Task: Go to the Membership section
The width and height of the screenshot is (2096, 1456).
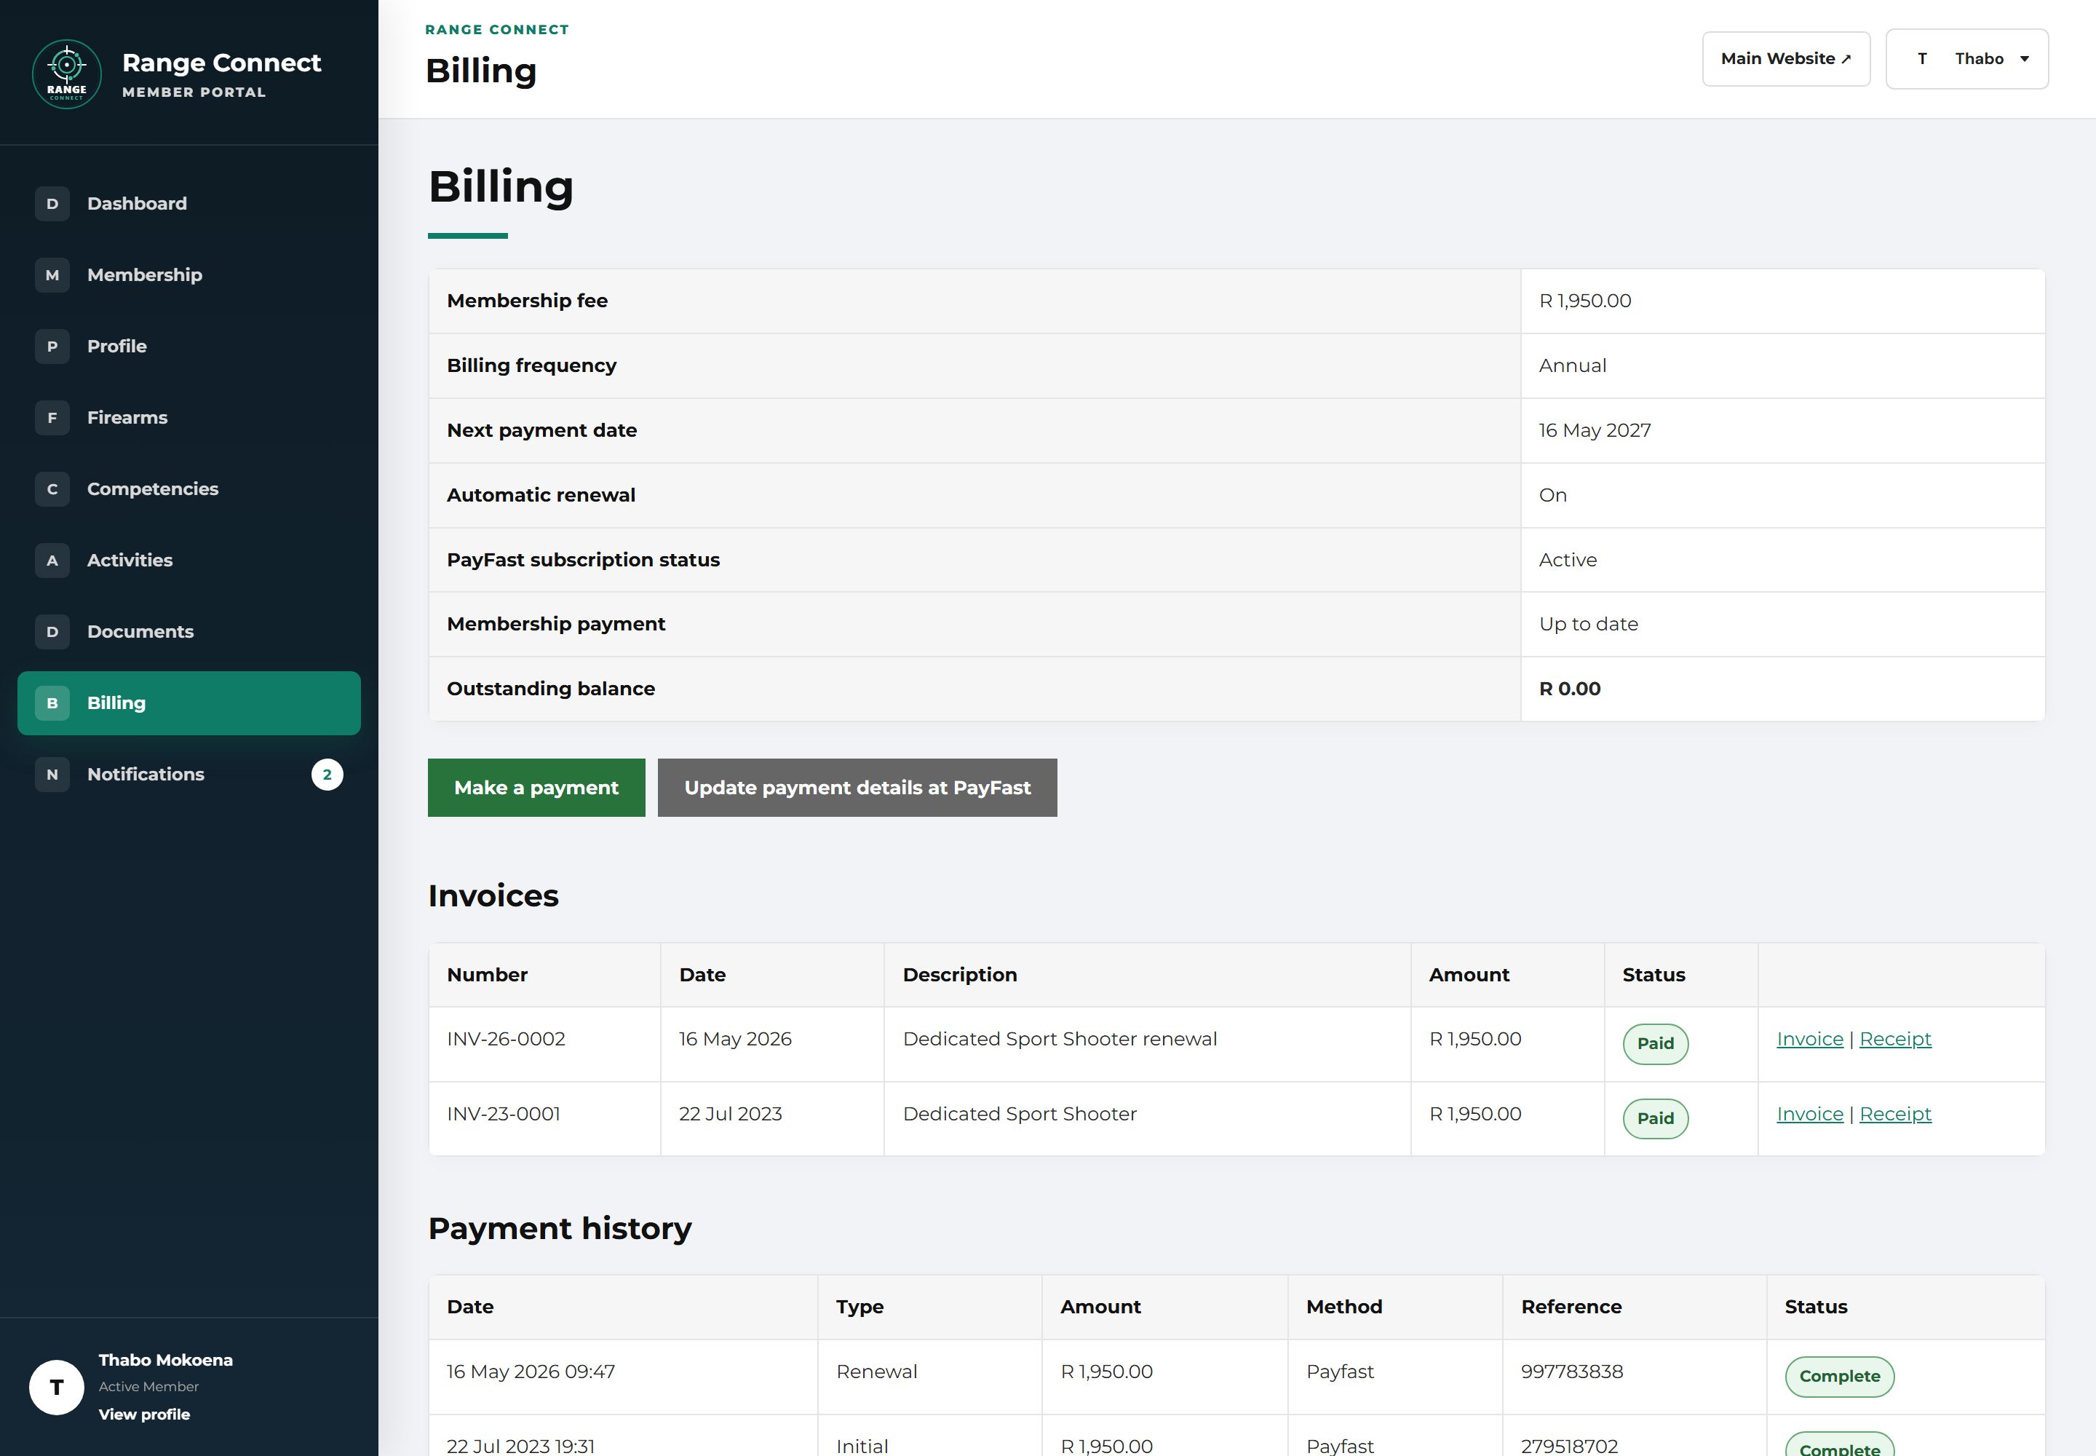Action: [188, 274]
